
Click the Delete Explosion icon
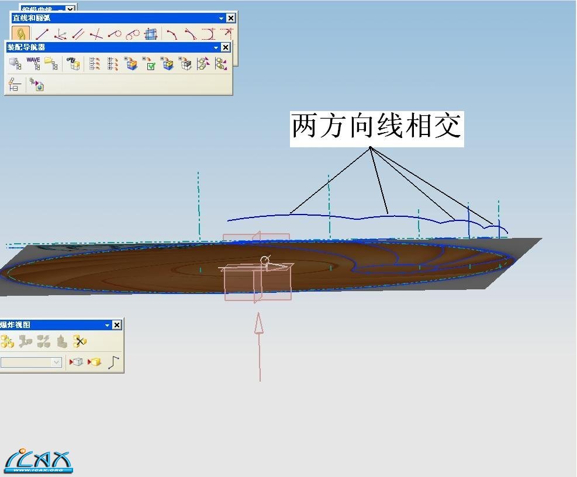(80, 341)
